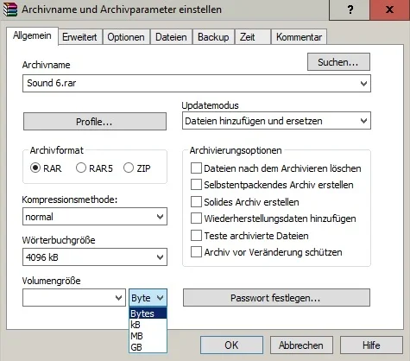The image size is (410, 361).
Task: Open Hilfe button
Action: point(371,345)
